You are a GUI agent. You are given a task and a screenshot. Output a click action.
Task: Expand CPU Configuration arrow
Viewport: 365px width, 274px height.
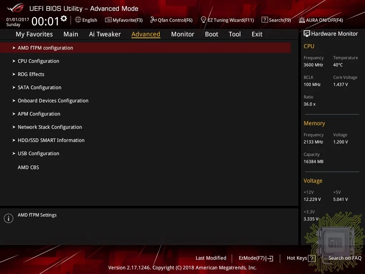14,61
